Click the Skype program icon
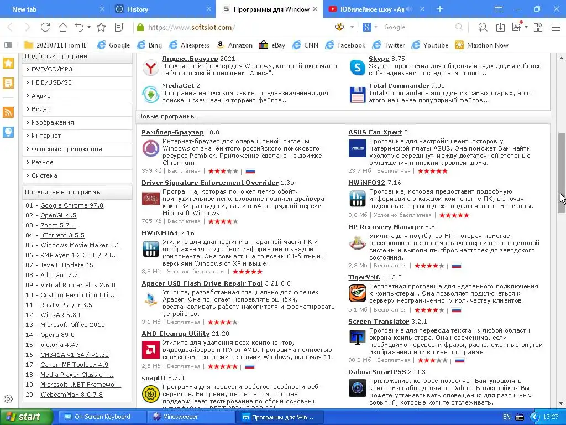 pyautogui.click(x=358, y=68)
